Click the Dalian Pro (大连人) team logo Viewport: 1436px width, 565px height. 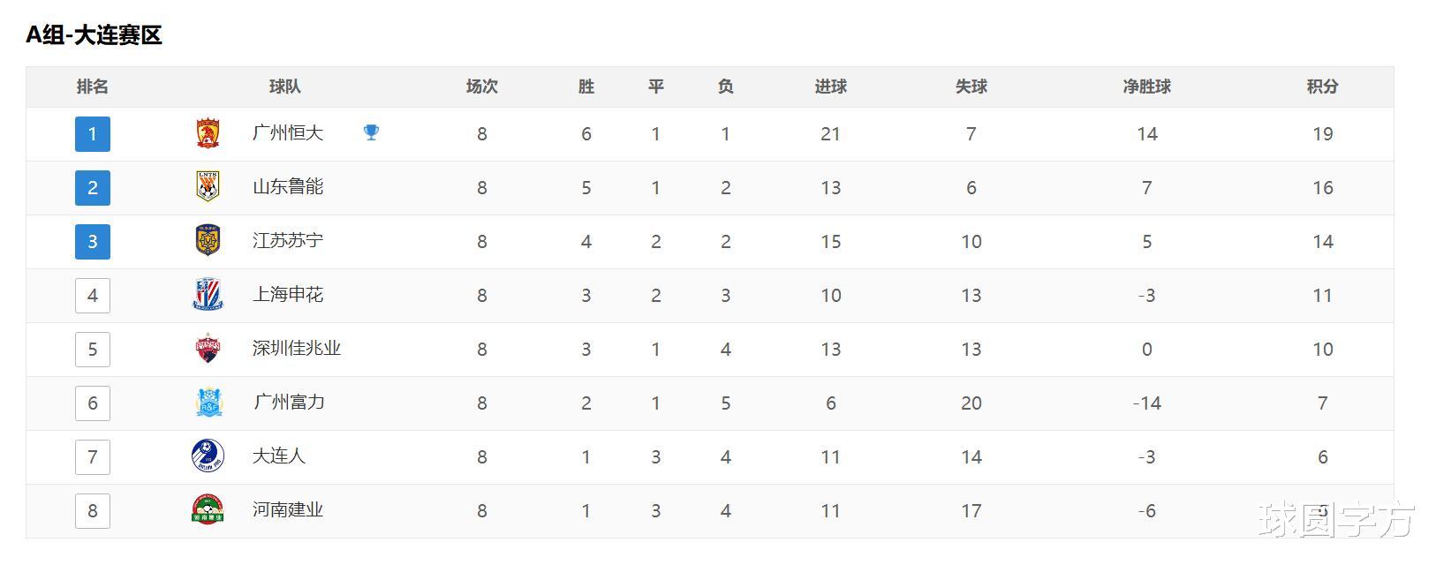click(x=208, y=456)
